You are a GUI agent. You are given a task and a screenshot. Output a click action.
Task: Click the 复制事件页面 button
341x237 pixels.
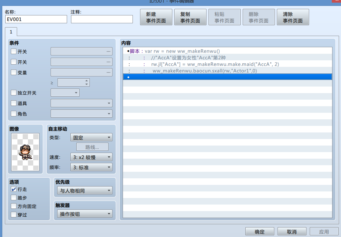tap(190, 17)
